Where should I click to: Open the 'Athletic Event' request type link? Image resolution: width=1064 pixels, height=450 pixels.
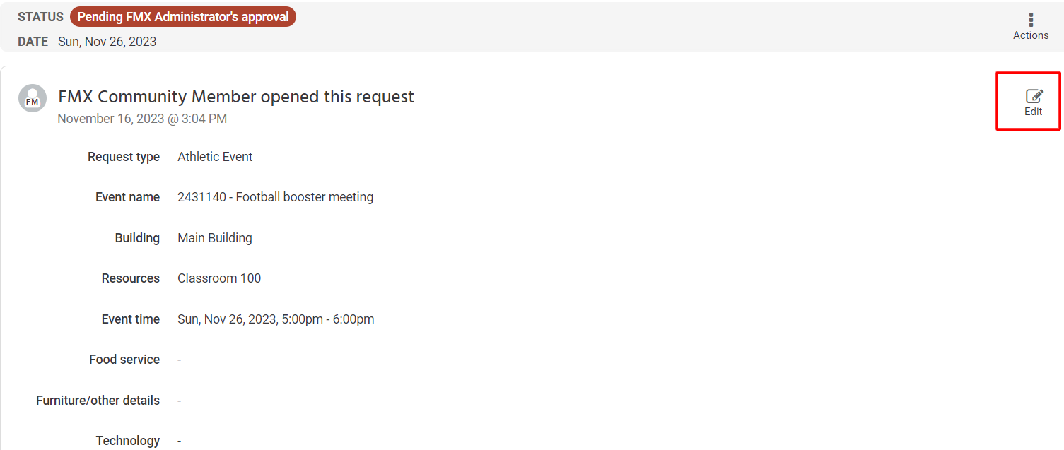[215, 156]
